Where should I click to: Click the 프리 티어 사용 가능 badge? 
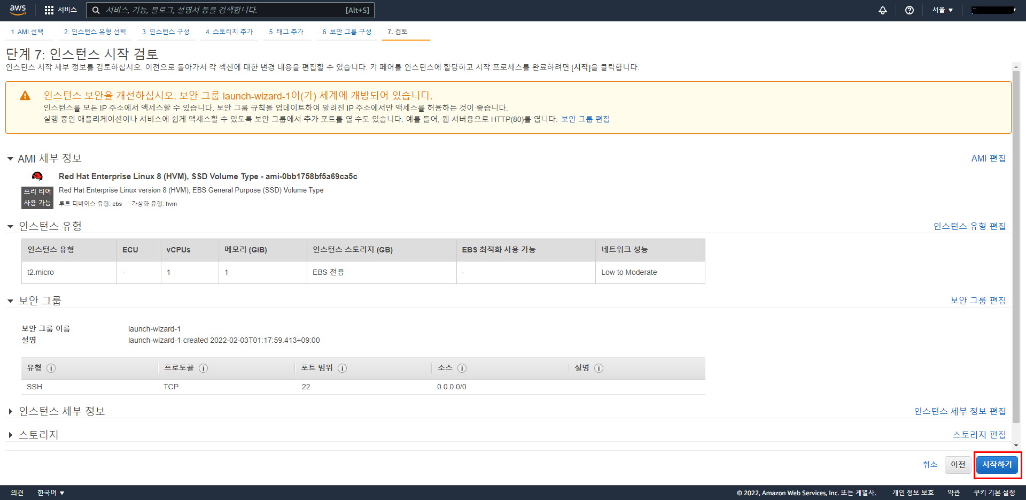click(37, 197)
